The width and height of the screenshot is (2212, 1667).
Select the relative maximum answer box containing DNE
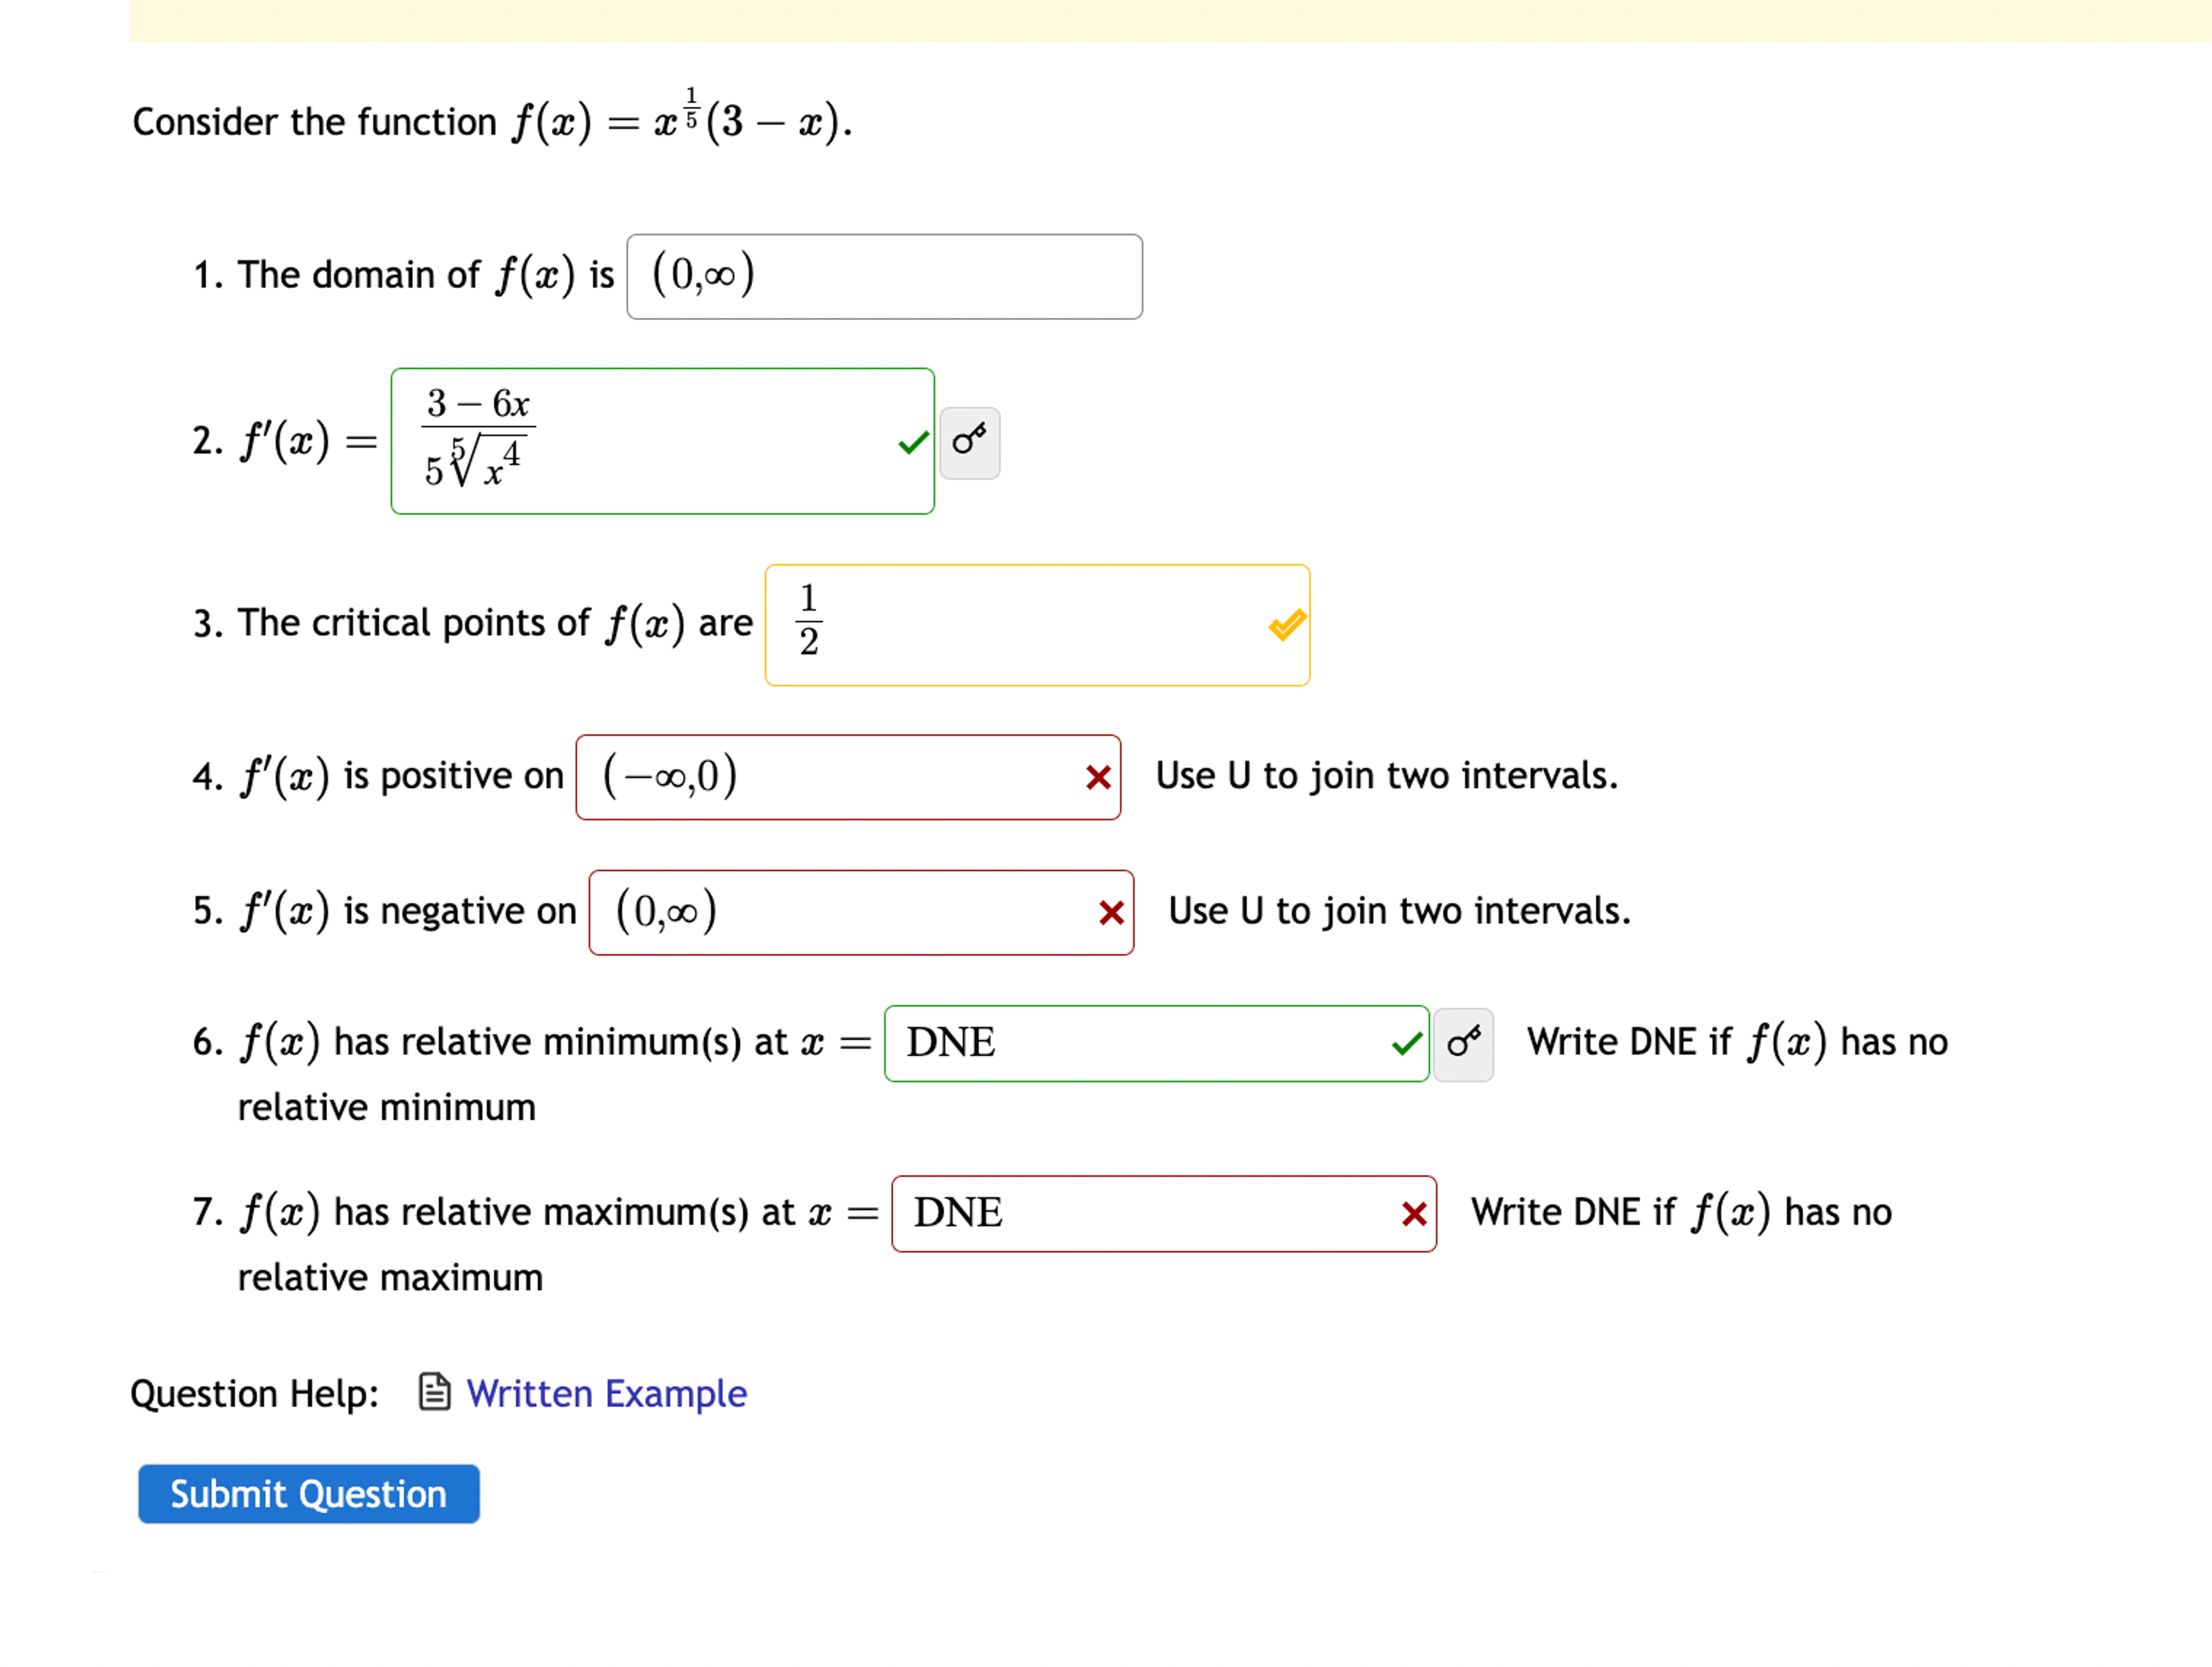point(1163,1214)
